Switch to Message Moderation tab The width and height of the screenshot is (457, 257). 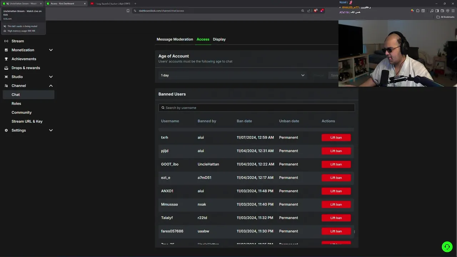pos(175,39)
